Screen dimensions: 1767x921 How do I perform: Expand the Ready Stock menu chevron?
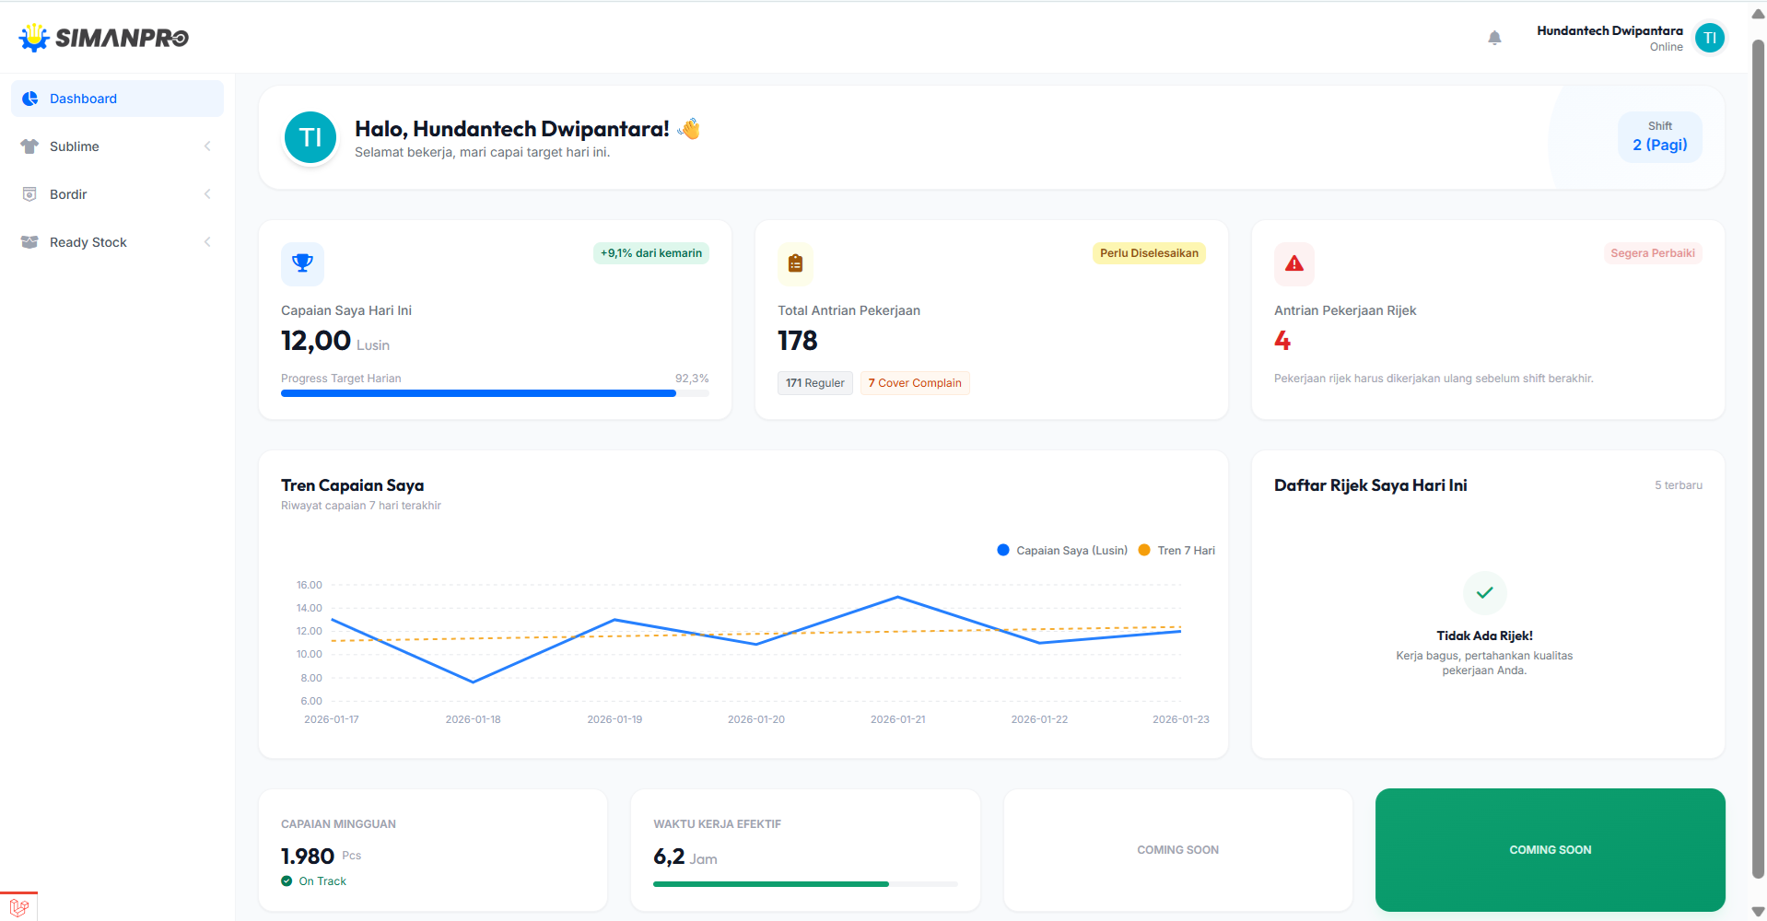click(x=207, y=241)
